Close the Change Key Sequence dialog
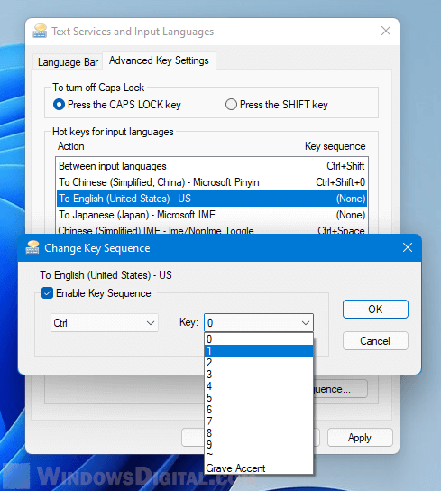This screenshot has height=491, width=441. click(x=408, y=247)
